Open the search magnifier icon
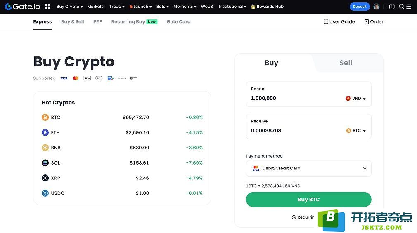This screenshot has width=417, height=233. point(401,6)
